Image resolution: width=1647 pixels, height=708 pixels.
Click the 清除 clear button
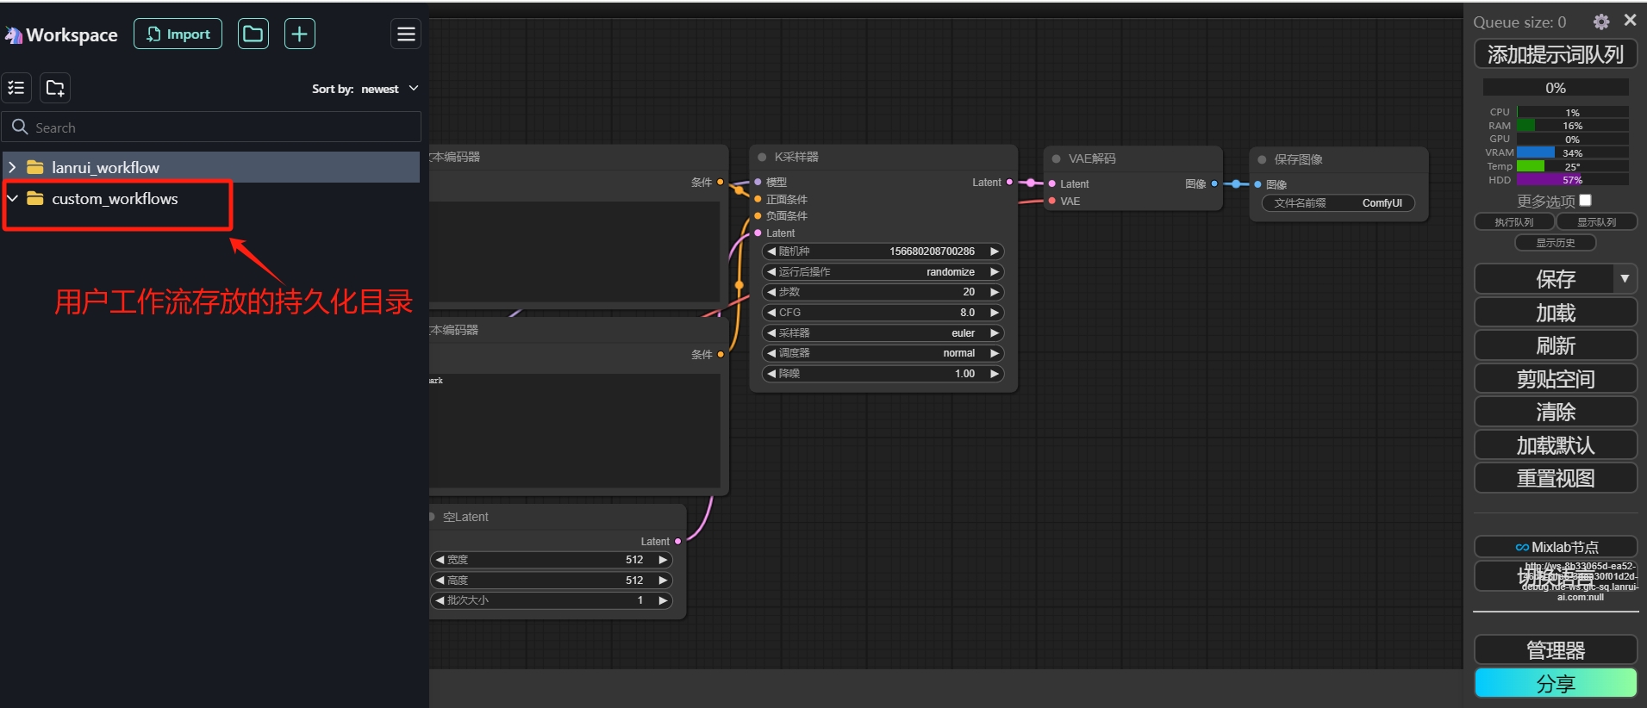coord(1556,412)
